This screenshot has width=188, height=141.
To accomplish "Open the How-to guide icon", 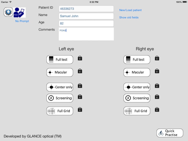I will pos(19,13).
